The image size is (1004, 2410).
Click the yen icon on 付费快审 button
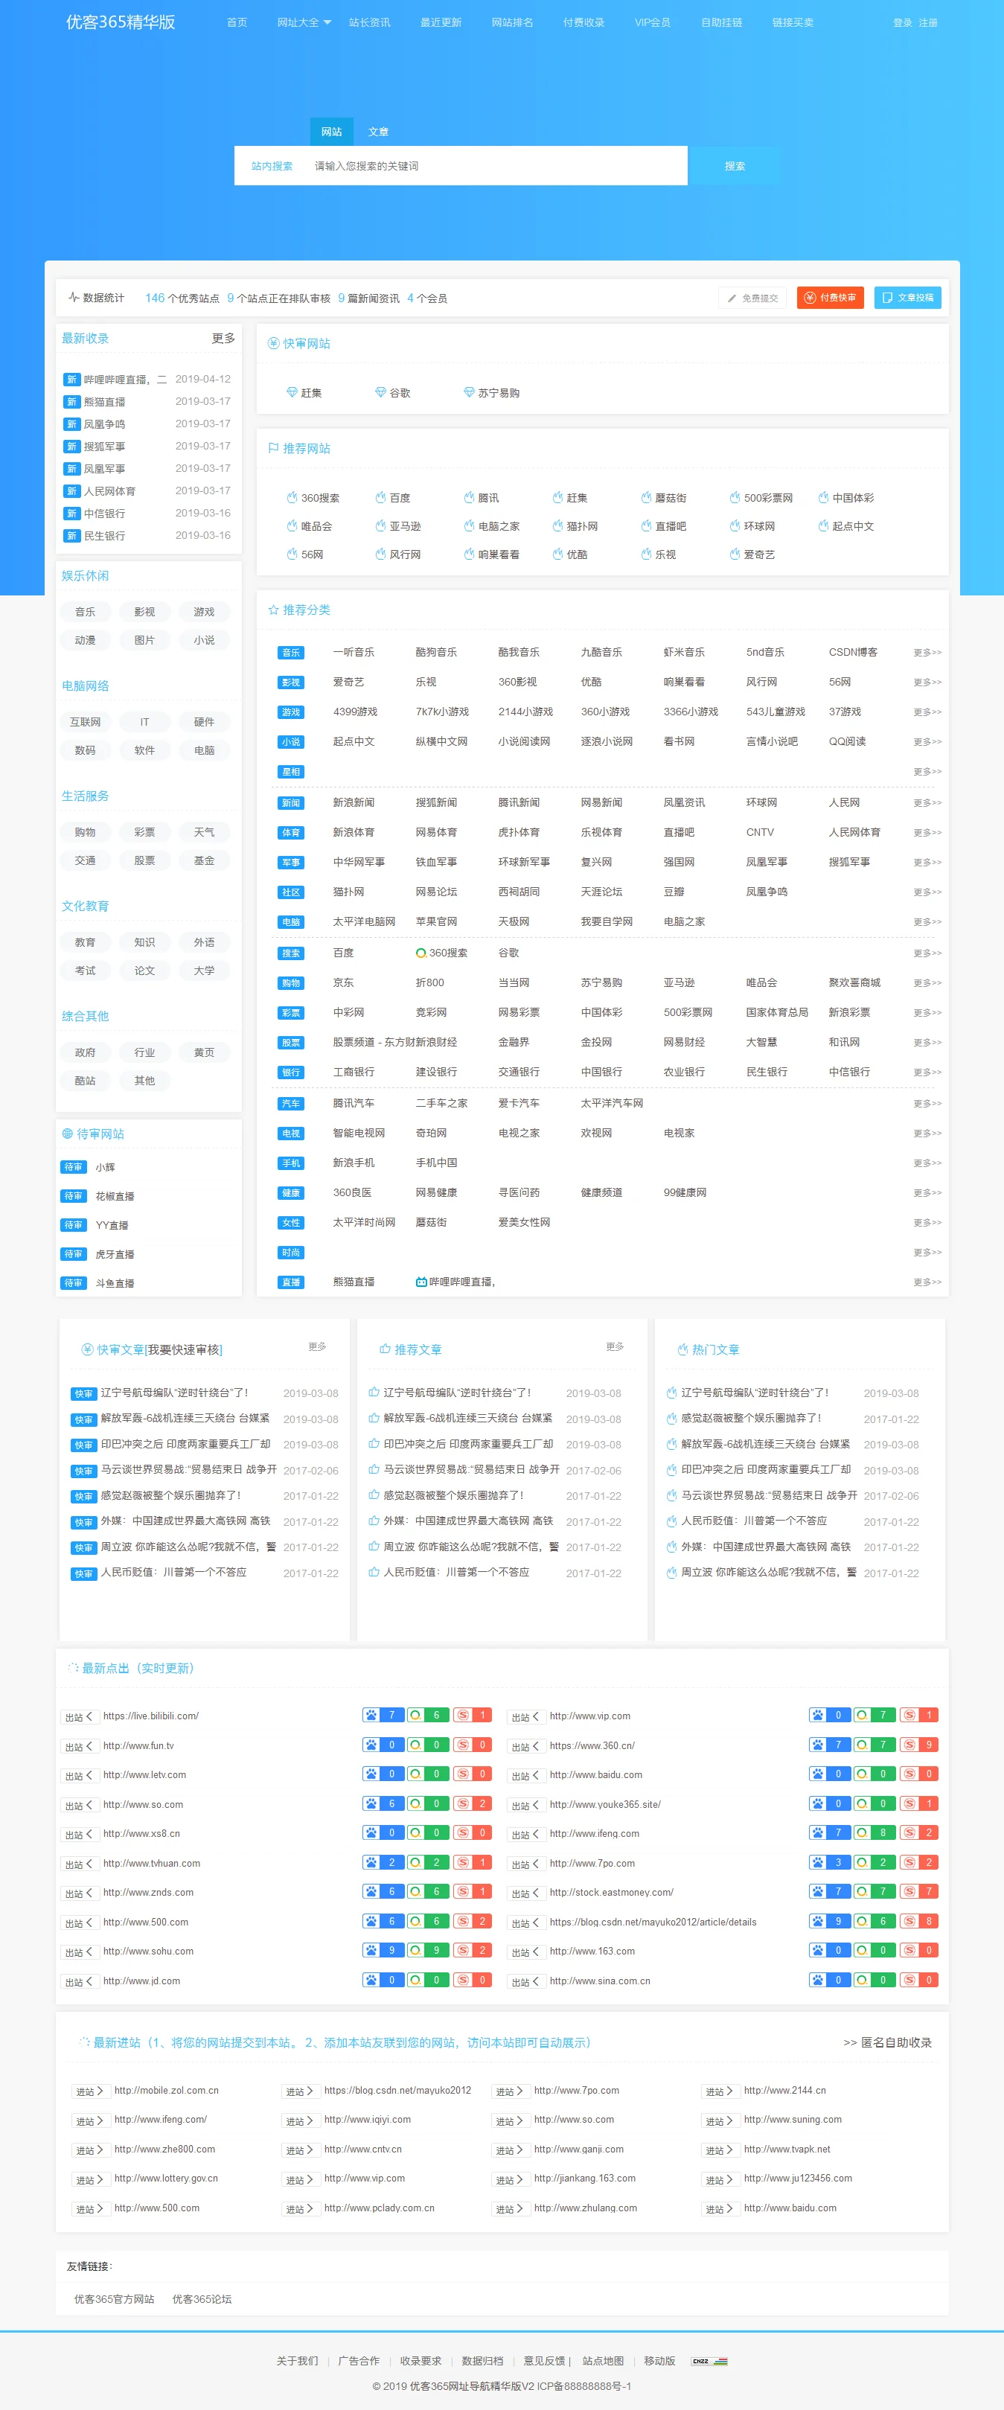810,298
